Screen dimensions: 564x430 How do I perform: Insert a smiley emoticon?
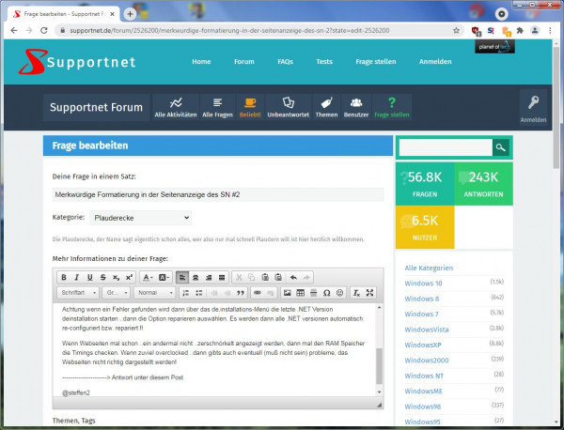click(339, 293)
